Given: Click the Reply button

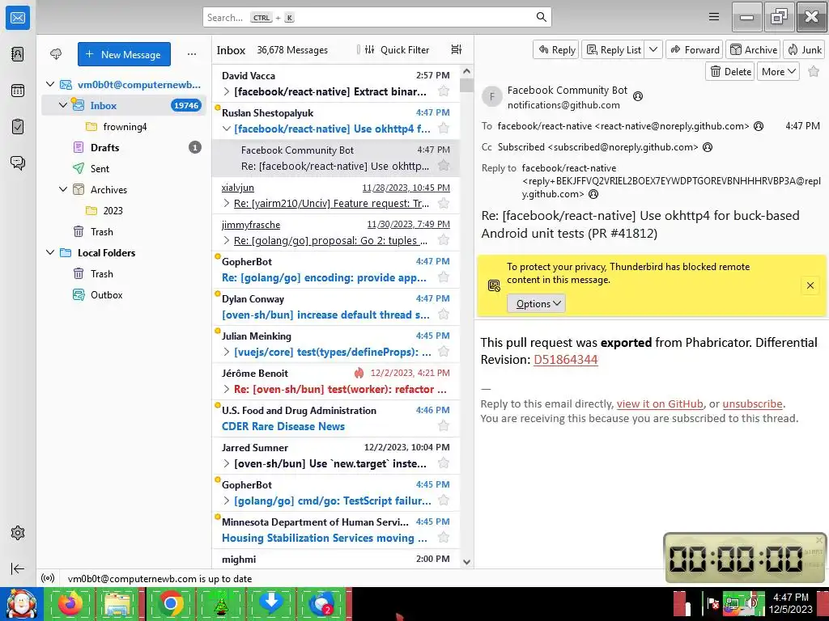Looking at the screenshot, I should [555, 49].
